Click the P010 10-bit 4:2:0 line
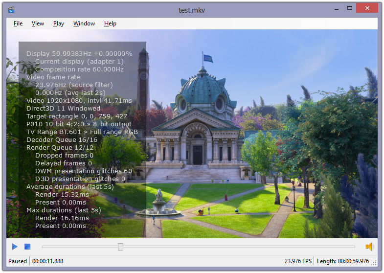 79,124
